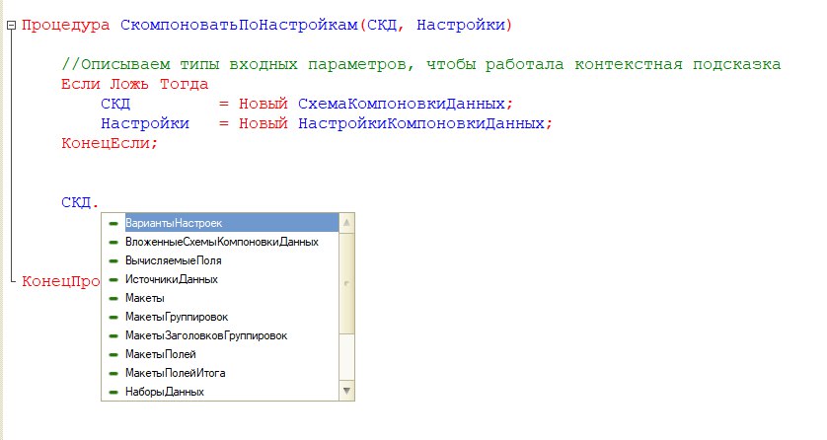Click the scroll up arrow in suggestion list
Screen dimensions: 827x440
(346, 223)
